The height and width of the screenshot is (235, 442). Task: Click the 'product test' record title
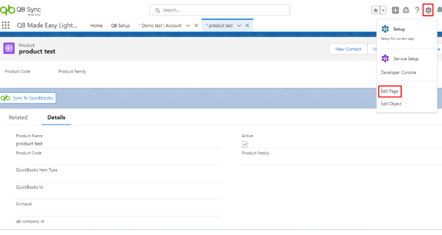tap(37, 52)
